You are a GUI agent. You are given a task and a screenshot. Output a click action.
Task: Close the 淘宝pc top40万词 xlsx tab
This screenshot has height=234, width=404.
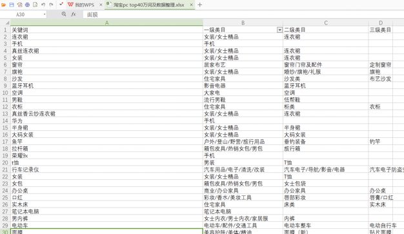[x=191, y=5]
